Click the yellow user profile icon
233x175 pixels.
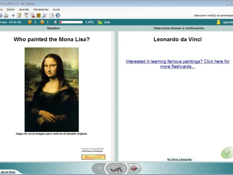coord(218,22)
